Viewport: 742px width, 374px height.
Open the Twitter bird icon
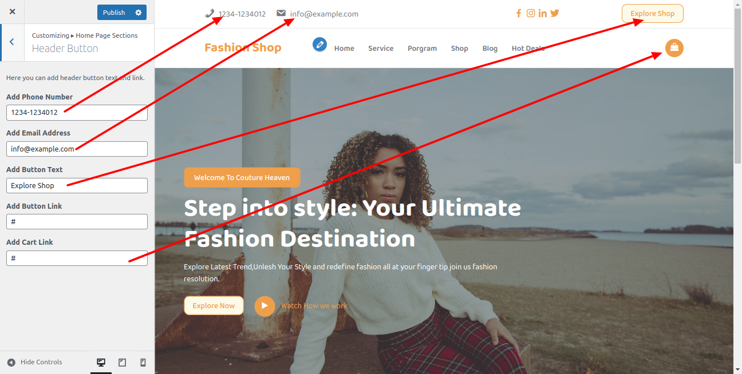pyautogui.click(x=555, y=13)
